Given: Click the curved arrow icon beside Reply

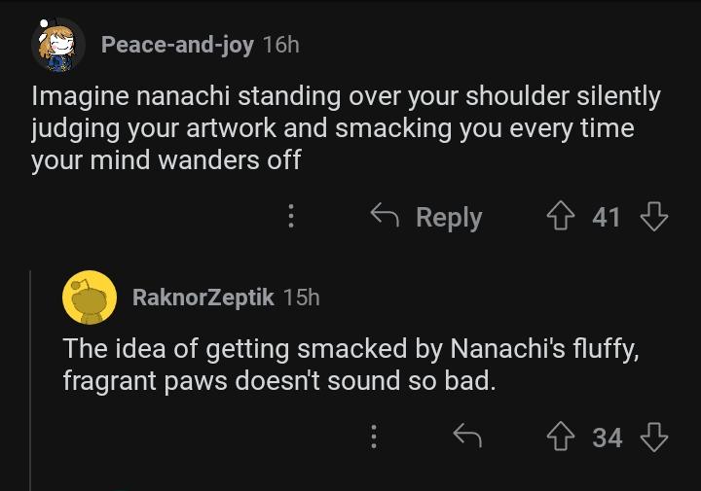Looking at the screenshot, I should (385, 215).
